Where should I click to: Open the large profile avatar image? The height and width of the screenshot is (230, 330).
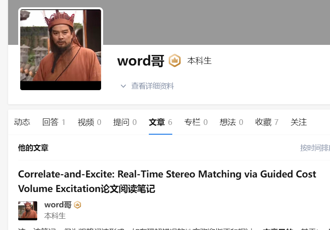61,50
